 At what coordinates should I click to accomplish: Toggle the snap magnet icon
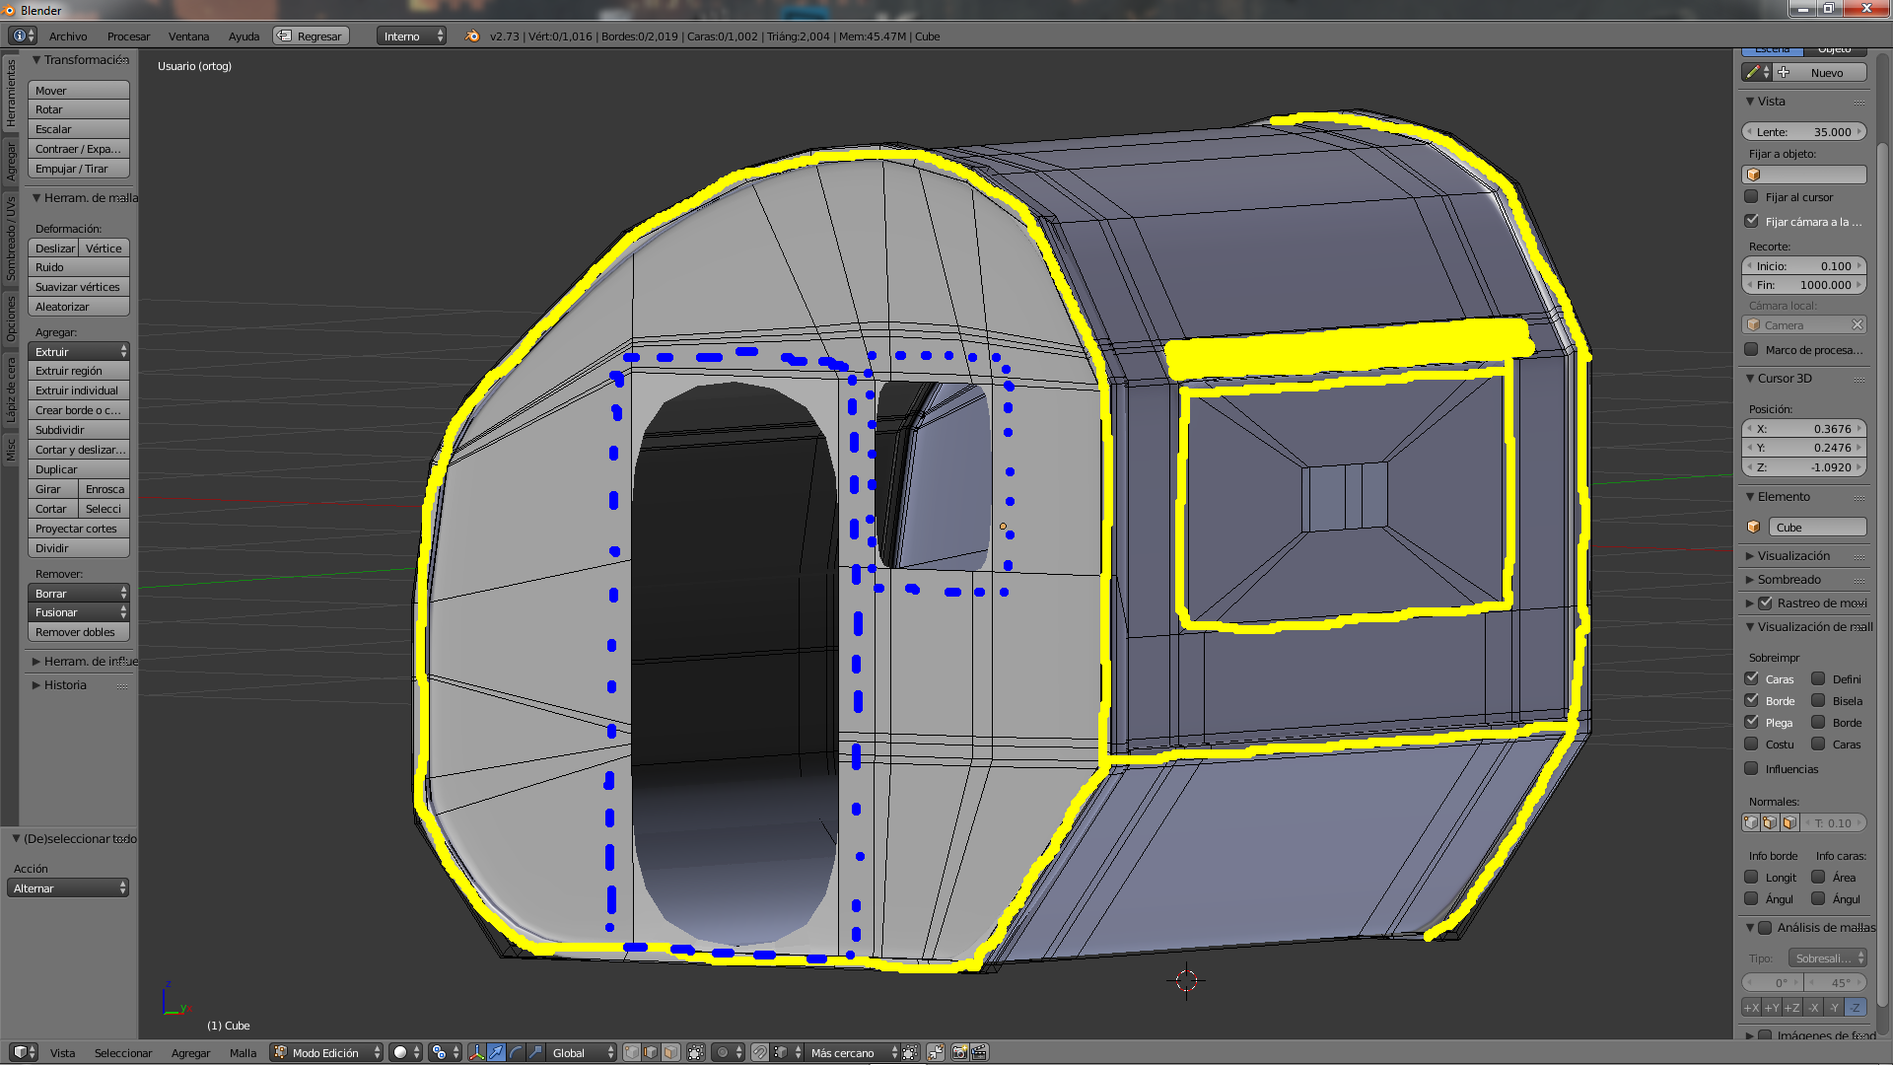click(760, 1052)
